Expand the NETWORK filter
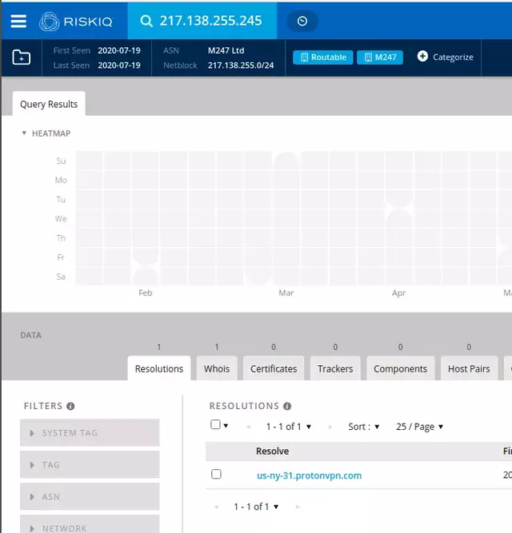Viewport: 512px width, 533px height. [x=90, y=524]
